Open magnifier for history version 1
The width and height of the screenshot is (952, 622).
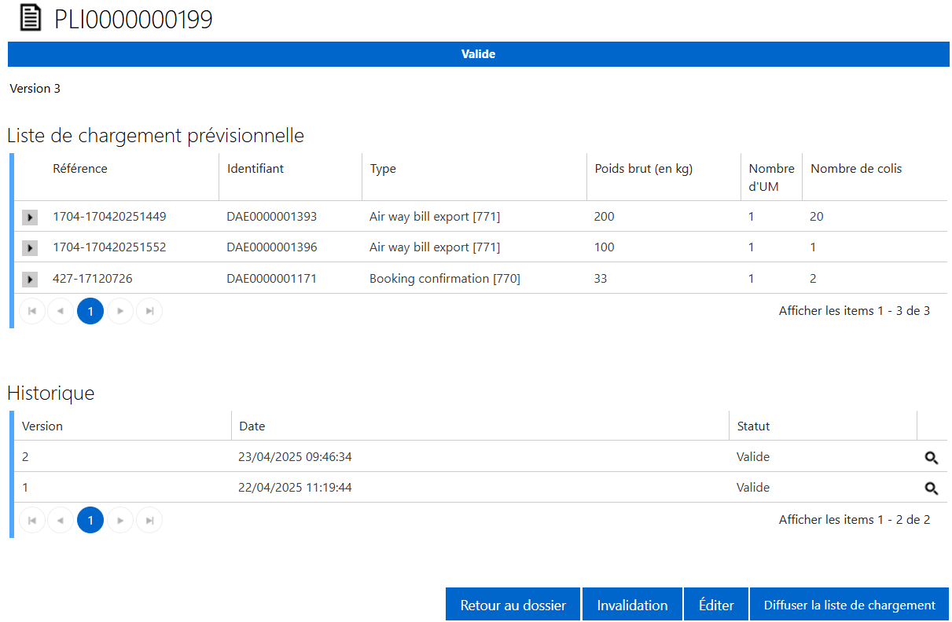(x=931, y=488)
